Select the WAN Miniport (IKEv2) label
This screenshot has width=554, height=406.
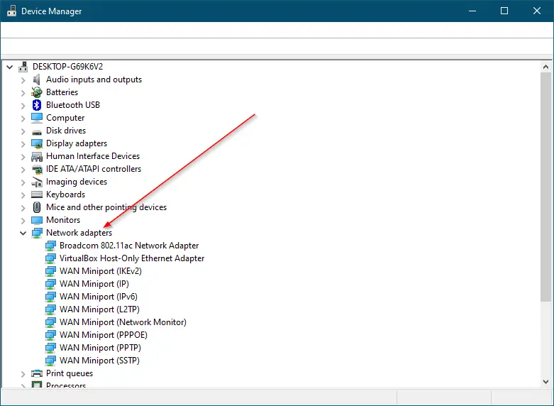coord(101,271)
